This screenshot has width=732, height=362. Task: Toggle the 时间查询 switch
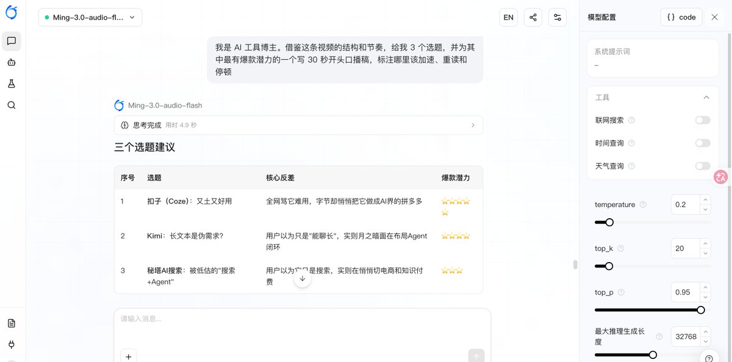pyautogui.click(x=703, y=143)
